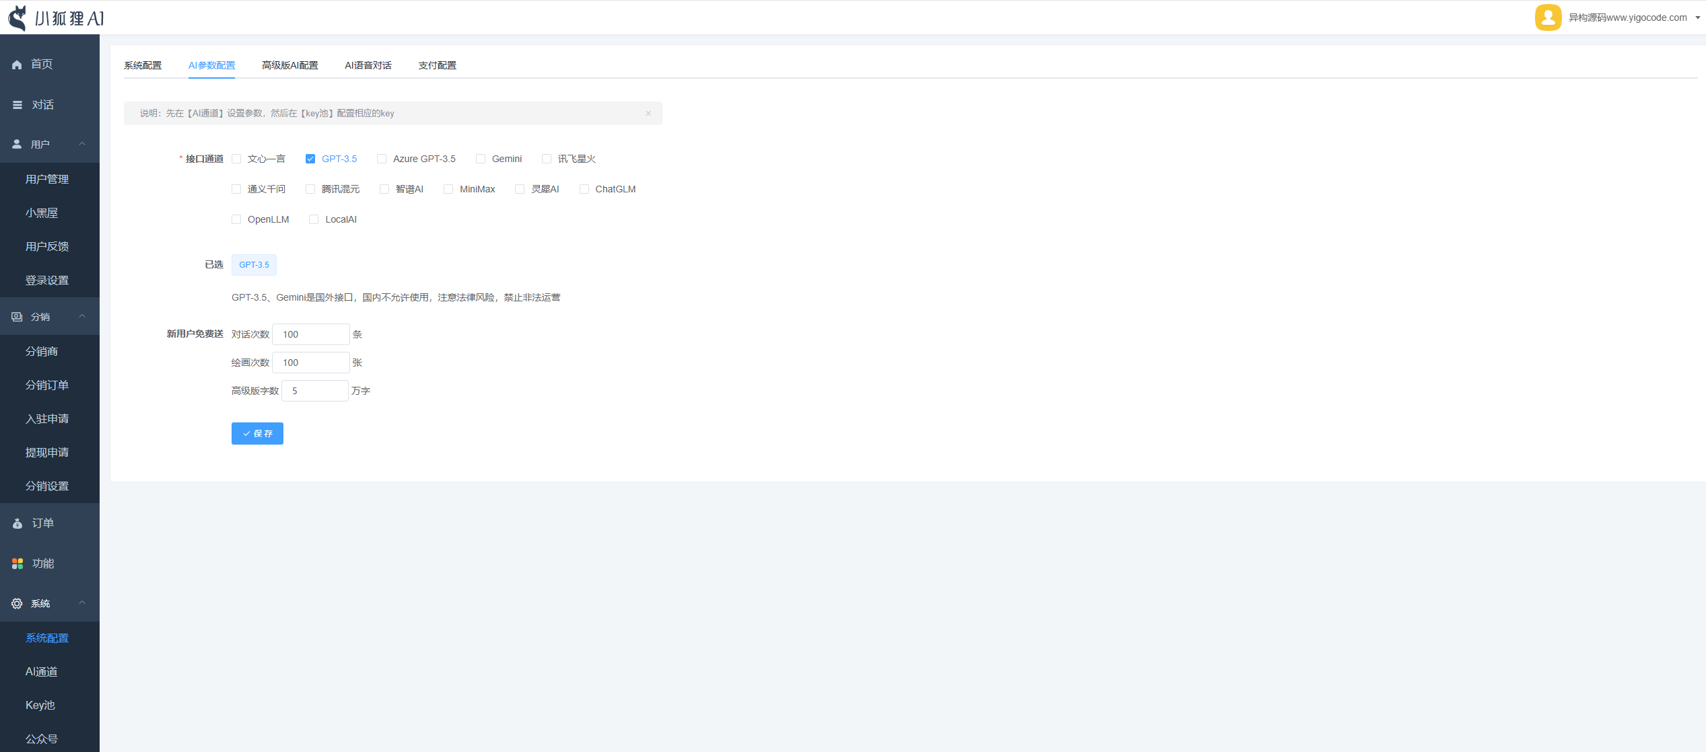This screenshot has height=752, width=1706.
Task: Enable the Gemini channel checkbox
Action: (x=481, y=159)
